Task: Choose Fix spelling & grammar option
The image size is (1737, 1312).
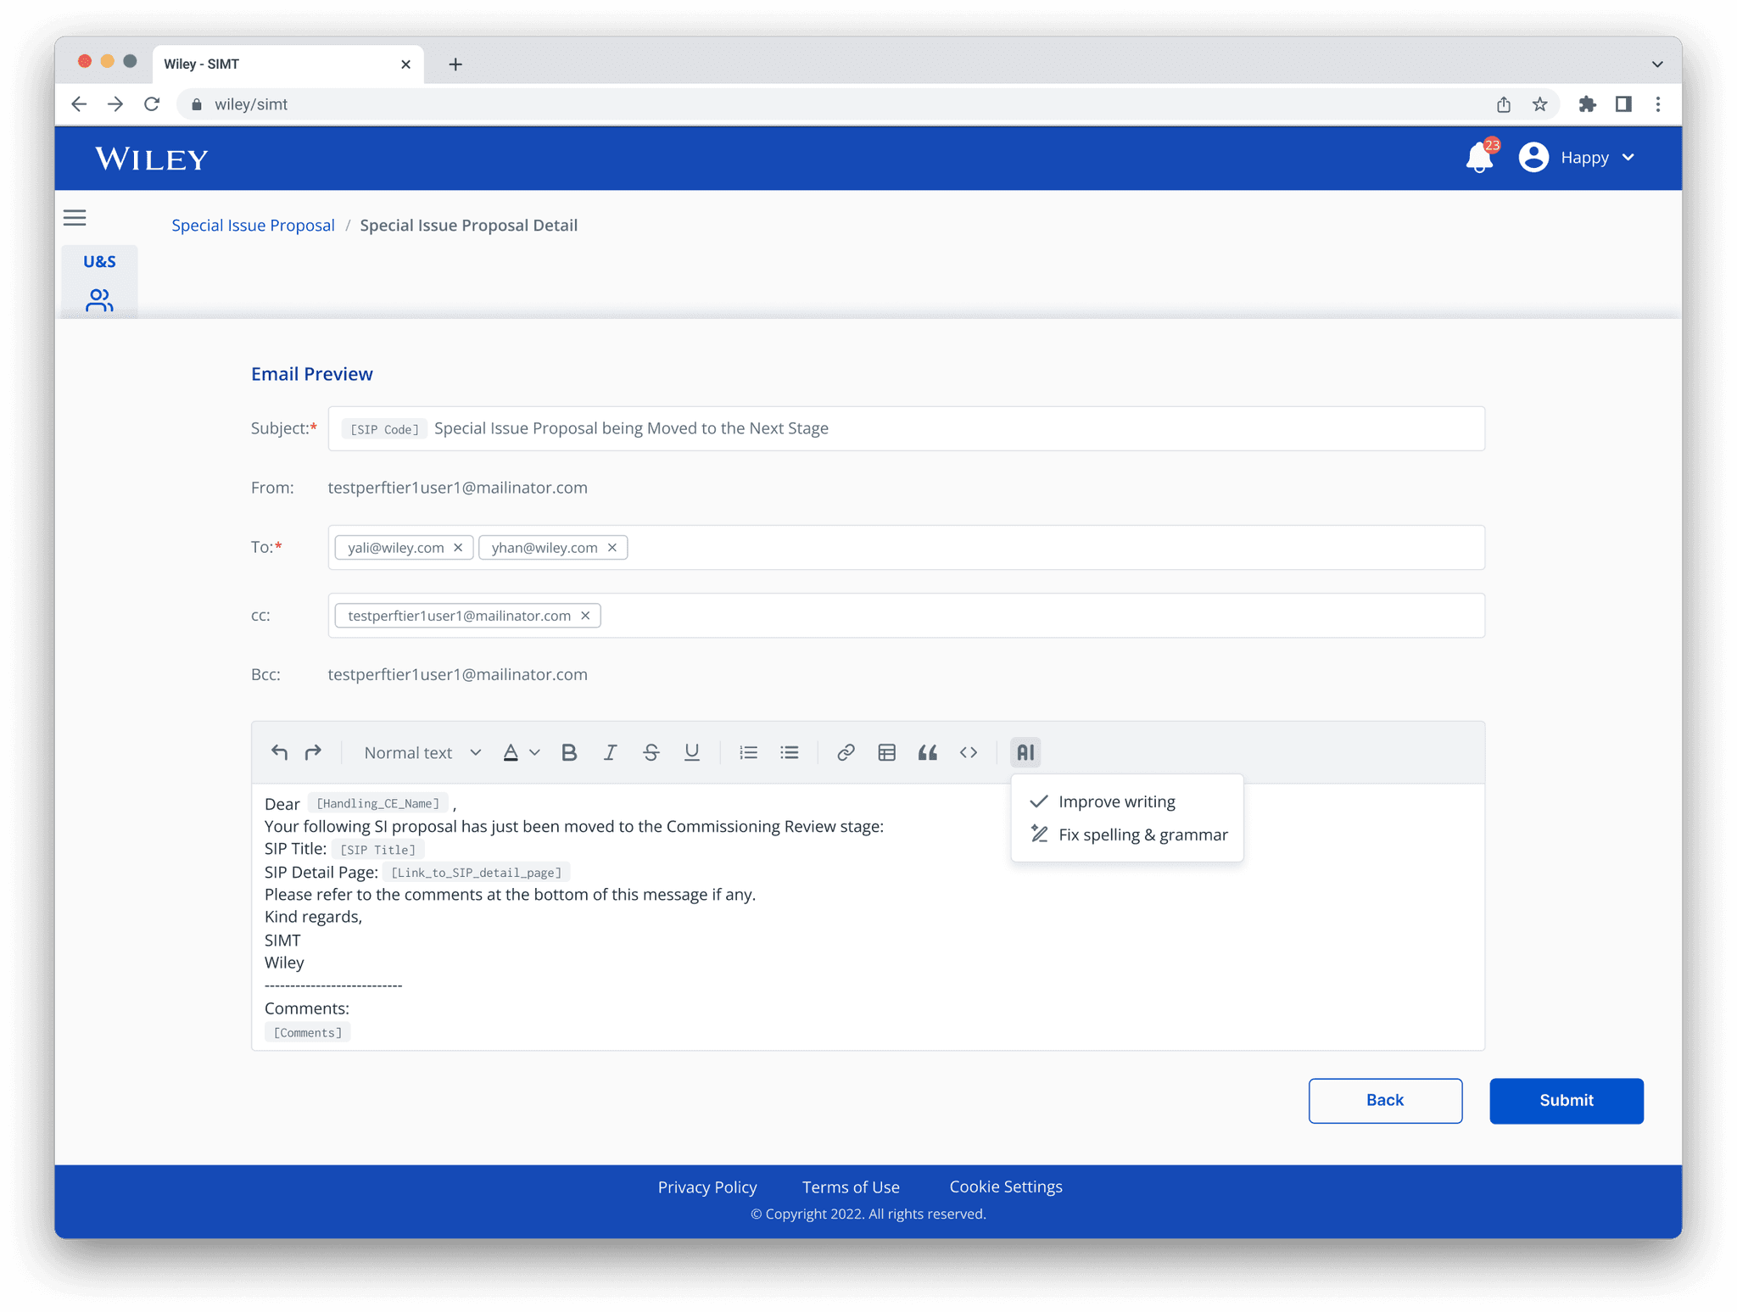Action: [1142, 835]
